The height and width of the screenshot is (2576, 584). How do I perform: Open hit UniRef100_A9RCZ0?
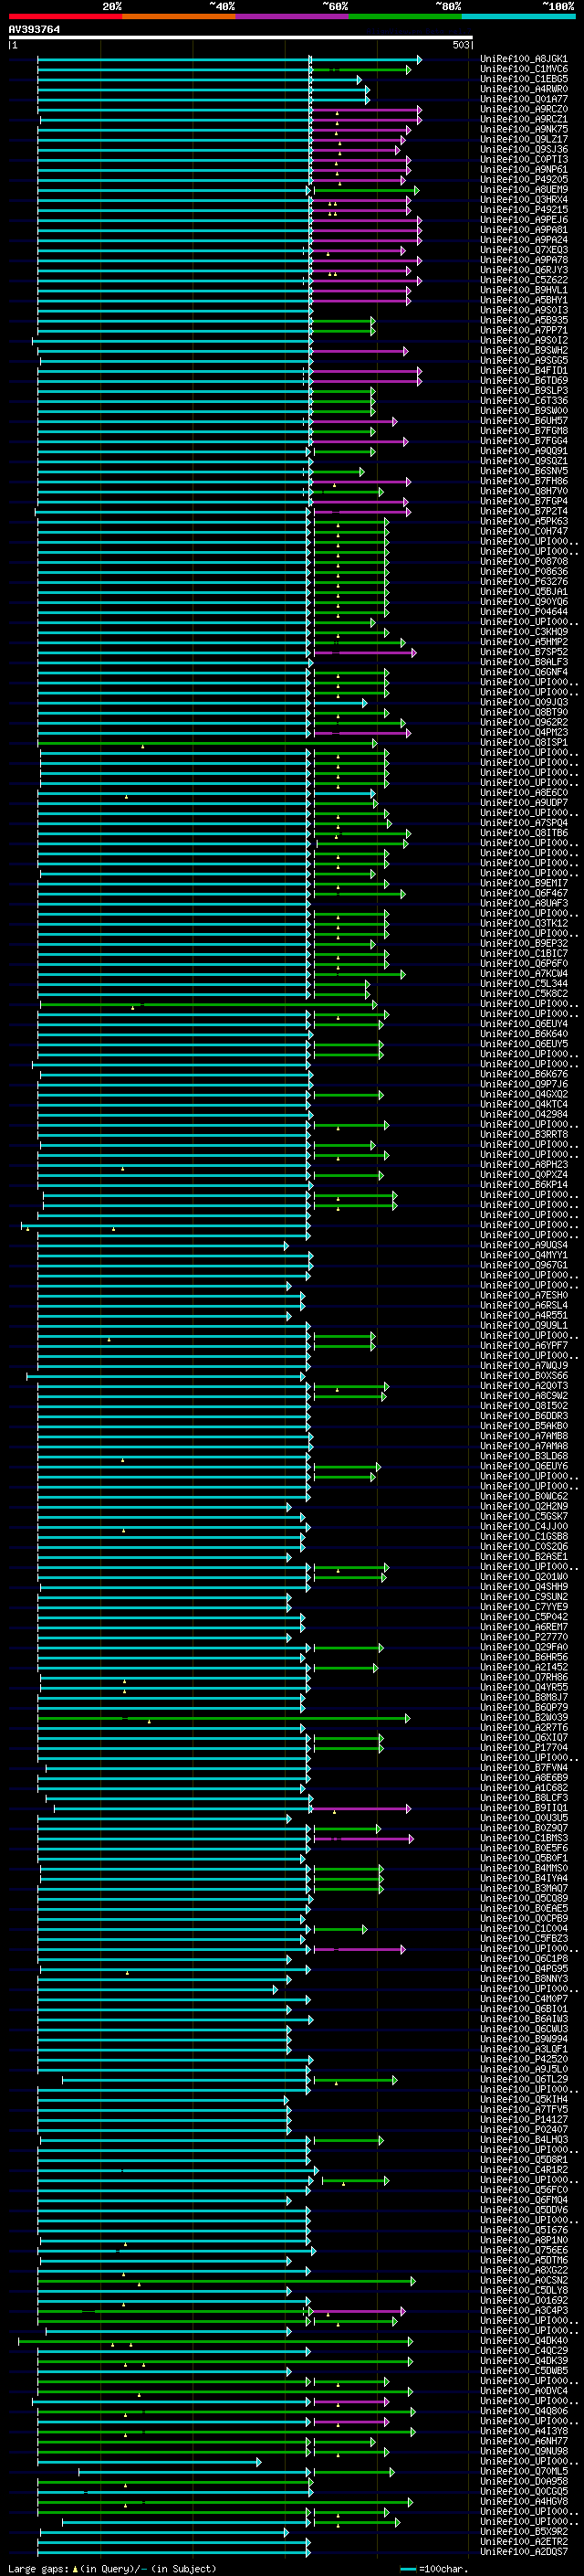point(524,109)
